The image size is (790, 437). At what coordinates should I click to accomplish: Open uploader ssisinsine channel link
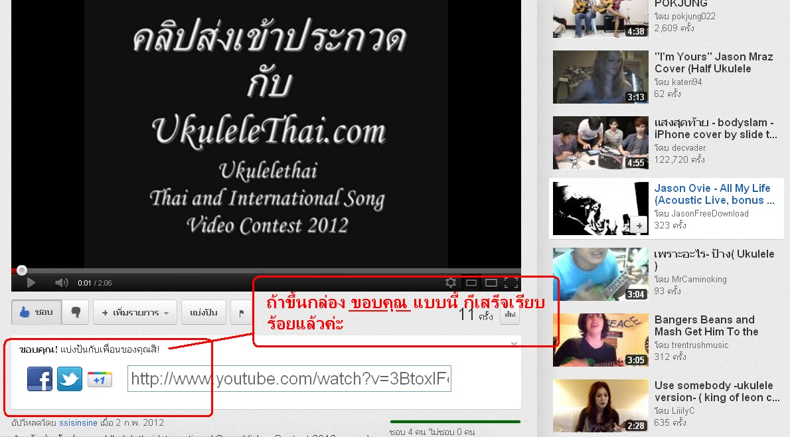(78, 422)
